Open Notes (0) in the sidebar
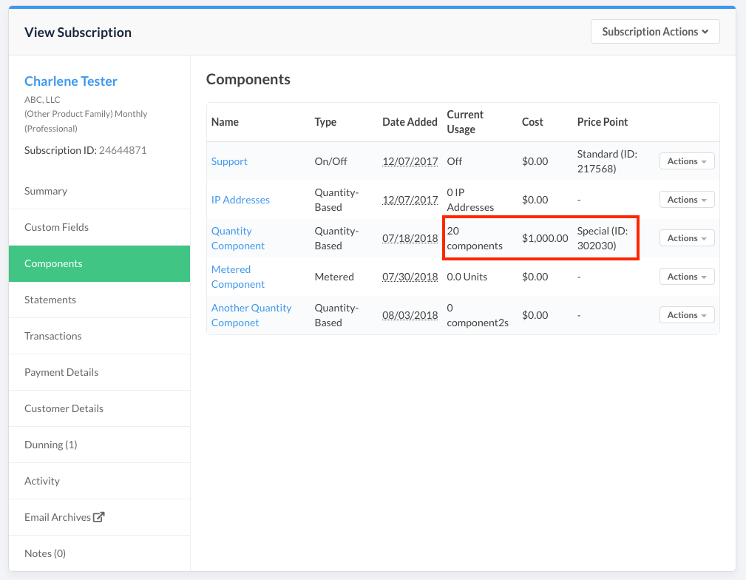The height and width of the screenshot is (580, 746). [x=45, y=553]
